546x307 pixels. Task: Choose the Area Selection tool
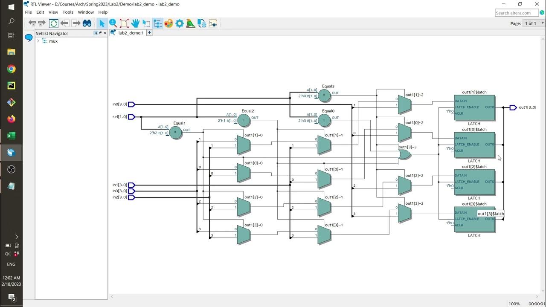point(146,23)
